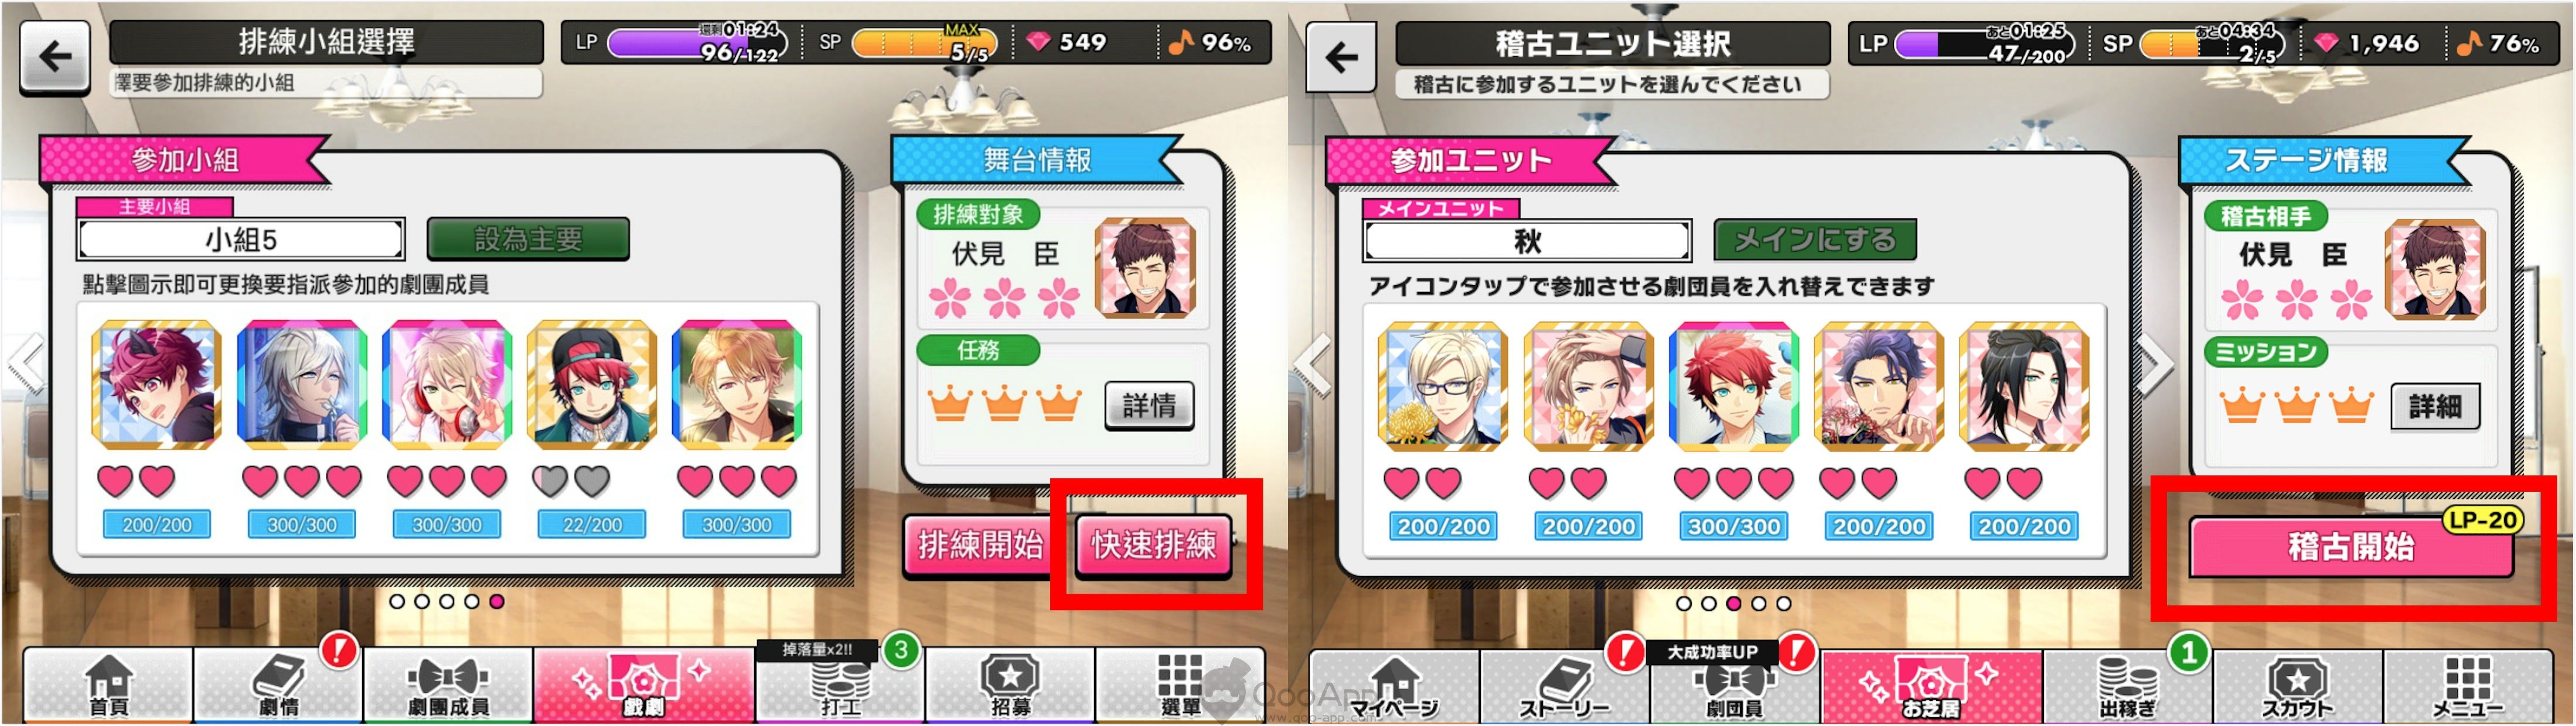The image size is (2576, 726).
Task: Tap the back arrow on the left screen
Action: coord(55,57)
